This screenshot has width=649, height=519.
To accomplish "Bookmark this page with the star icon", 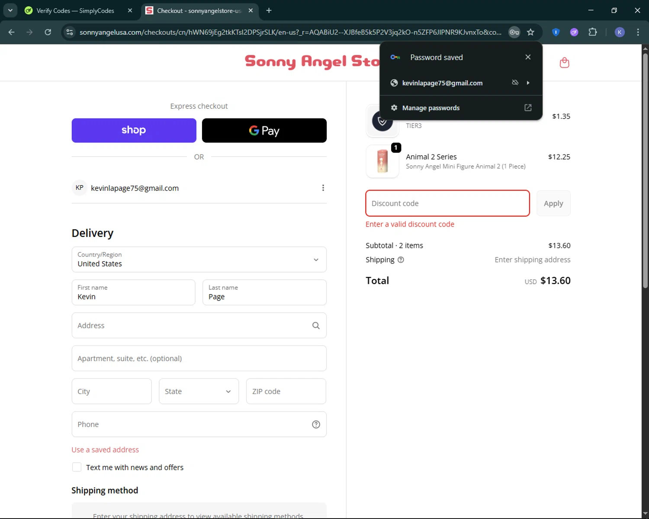I will pos(530,32).
